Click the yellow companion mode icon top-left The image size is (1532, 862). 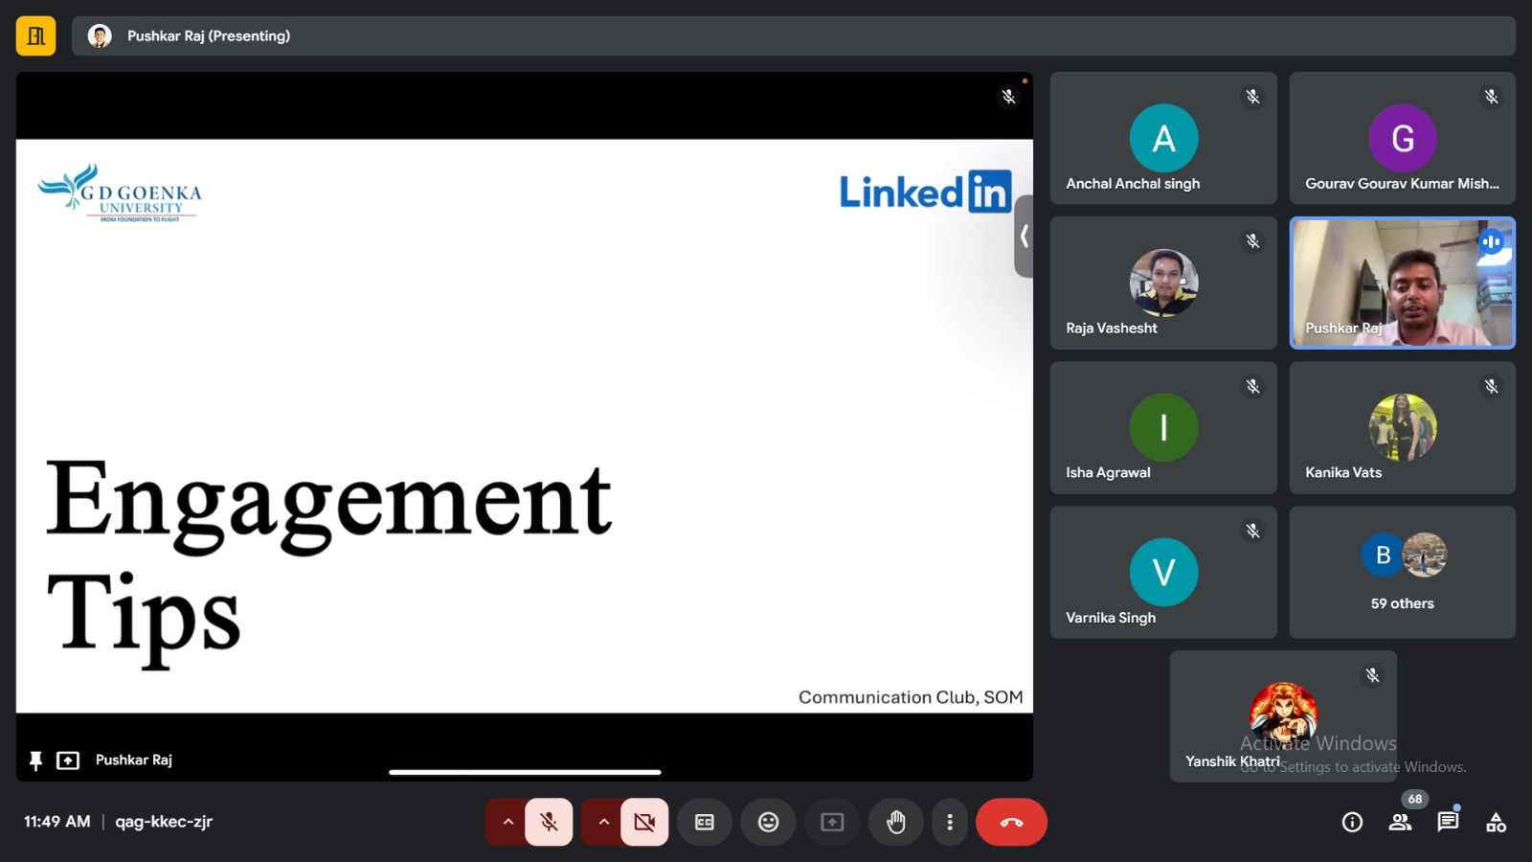[x=36, y=36]
